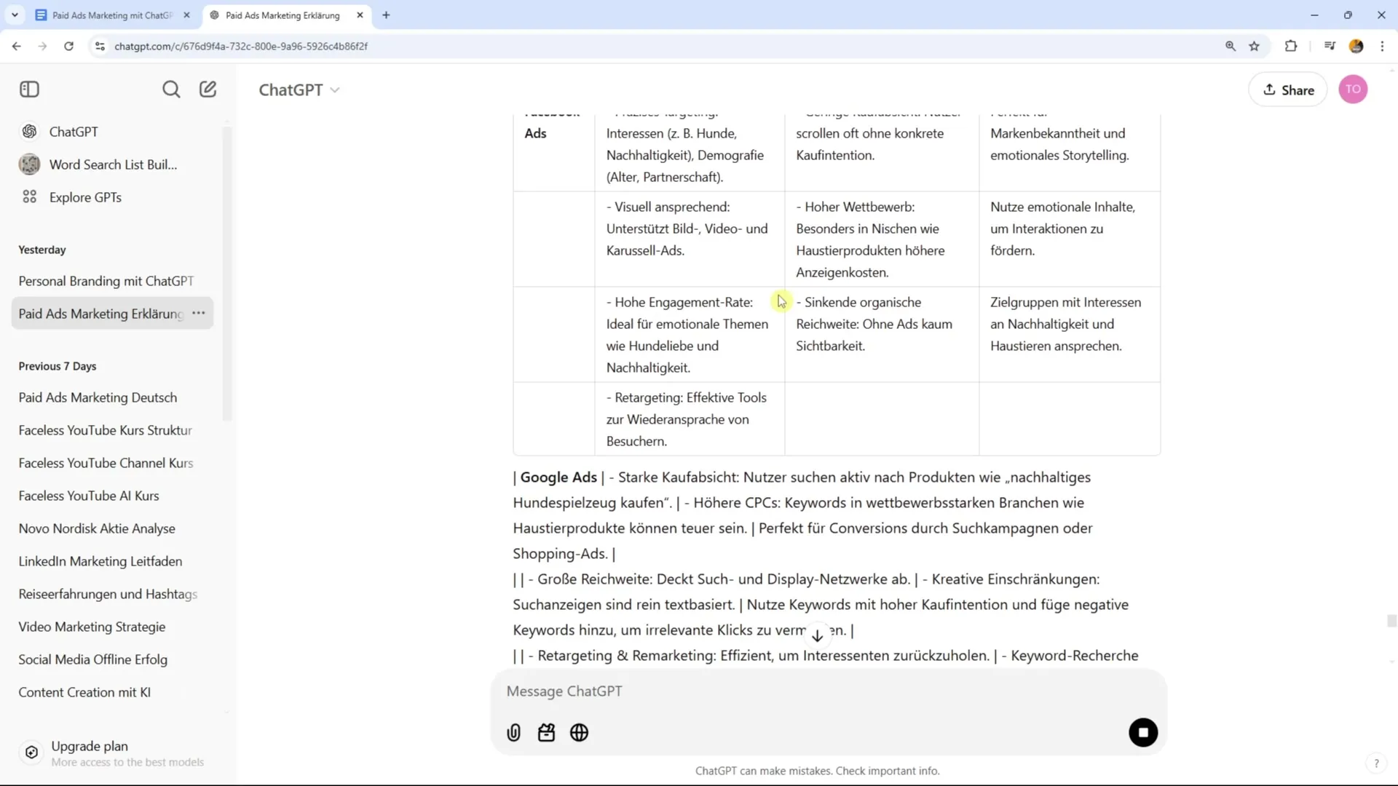The width and height of the screenshot is (1398, 786).
Task: Reload the current page
Action: 68,46
